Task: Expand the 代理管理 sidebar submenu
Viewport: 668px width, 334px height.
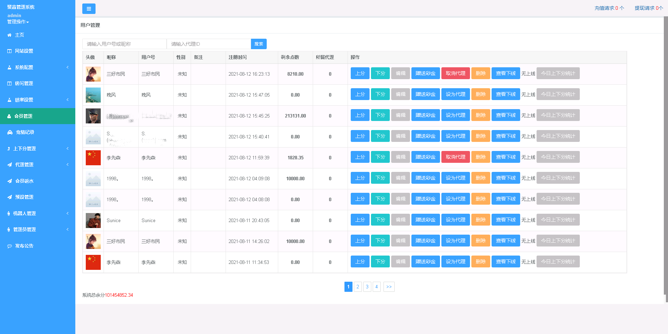Action: point(37,165)
